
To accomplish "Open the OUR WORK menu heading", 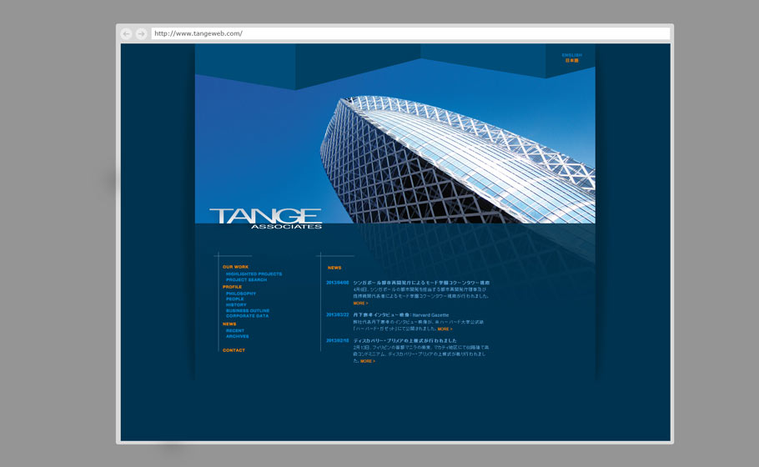I will tap(236, 267).
